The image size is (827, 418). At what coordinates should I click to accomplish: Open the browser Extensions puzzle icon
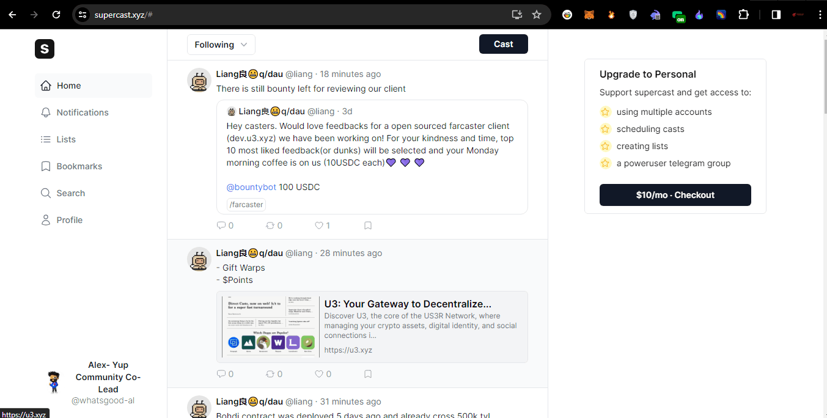coord(743,15)
